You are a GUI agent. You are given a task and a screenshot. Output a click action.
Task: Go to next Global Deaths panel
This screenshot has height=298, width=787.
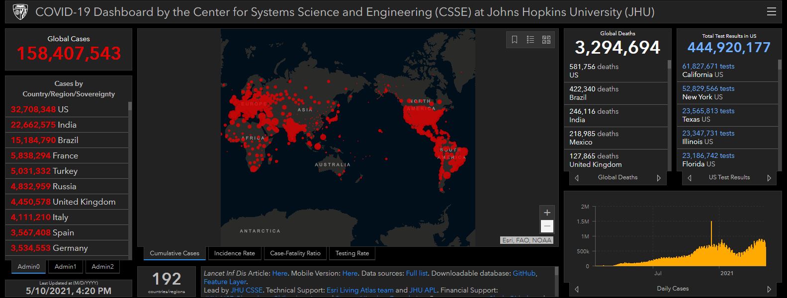click(x=659, y=178)
